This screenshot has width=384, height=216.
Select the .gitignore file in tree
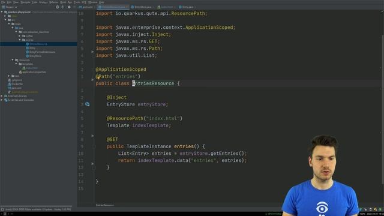17,80
